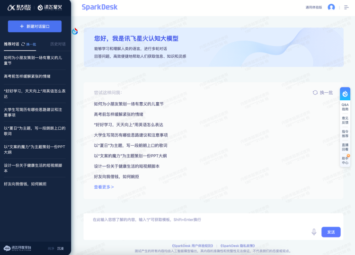Click main panel suggestion 策划一份PPT大纲
Viewport: 355px width, 255px height.
point(130,156)
